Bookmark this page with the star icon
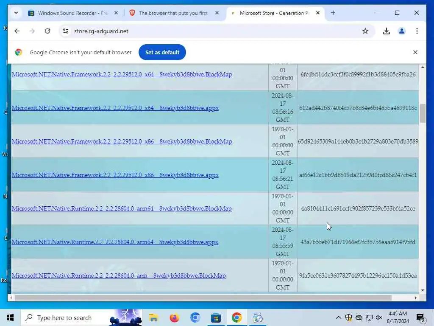The image size is (434, 326). 365,31
